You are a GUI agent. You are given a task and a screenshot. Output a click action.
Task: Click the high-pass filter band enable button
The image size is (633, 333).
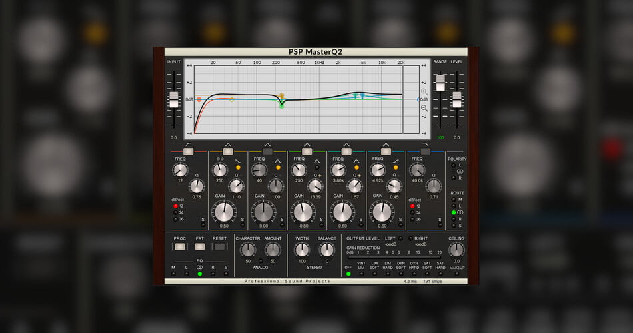point(188,151)
